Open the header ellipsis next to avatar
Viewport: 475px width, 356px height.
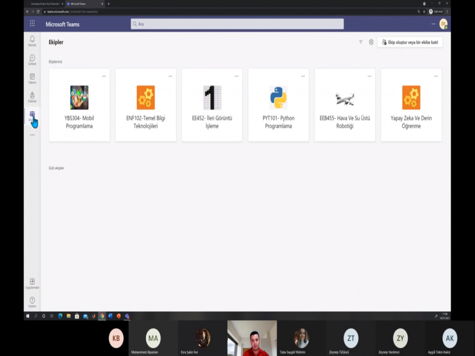433,24
